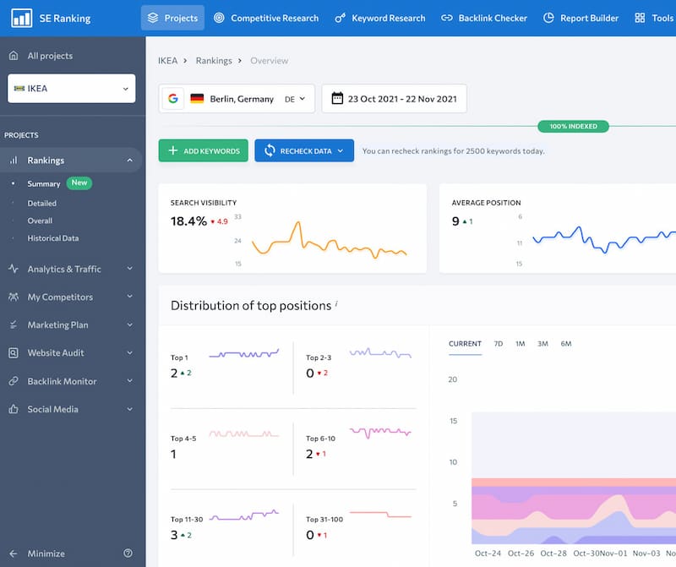The width and height of the screenshot is (676, 567).
Task: Open the Berlin, Germany search engine dropdown
Action: coord(237,99)
